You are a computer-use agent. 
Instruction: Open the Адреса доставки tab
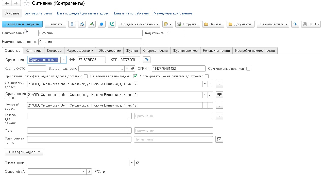click(x=80, y=50)
